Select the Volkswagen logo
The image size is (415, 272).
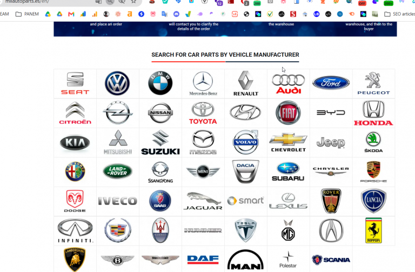tap(117, 83)
